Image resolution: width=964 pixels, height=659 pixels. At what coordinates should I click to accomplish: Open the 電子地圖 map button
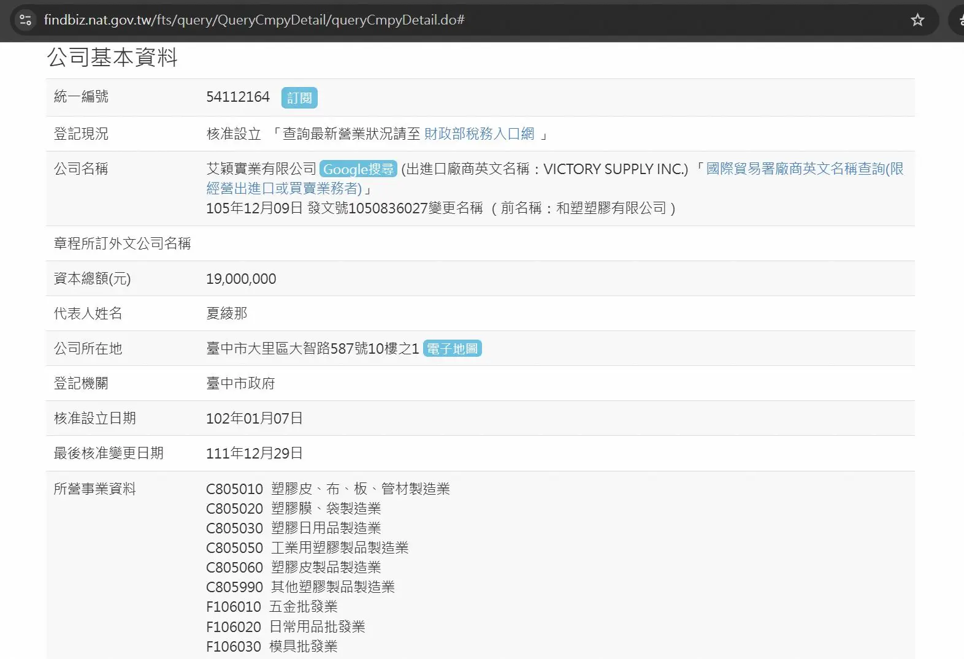coord(452,349)
